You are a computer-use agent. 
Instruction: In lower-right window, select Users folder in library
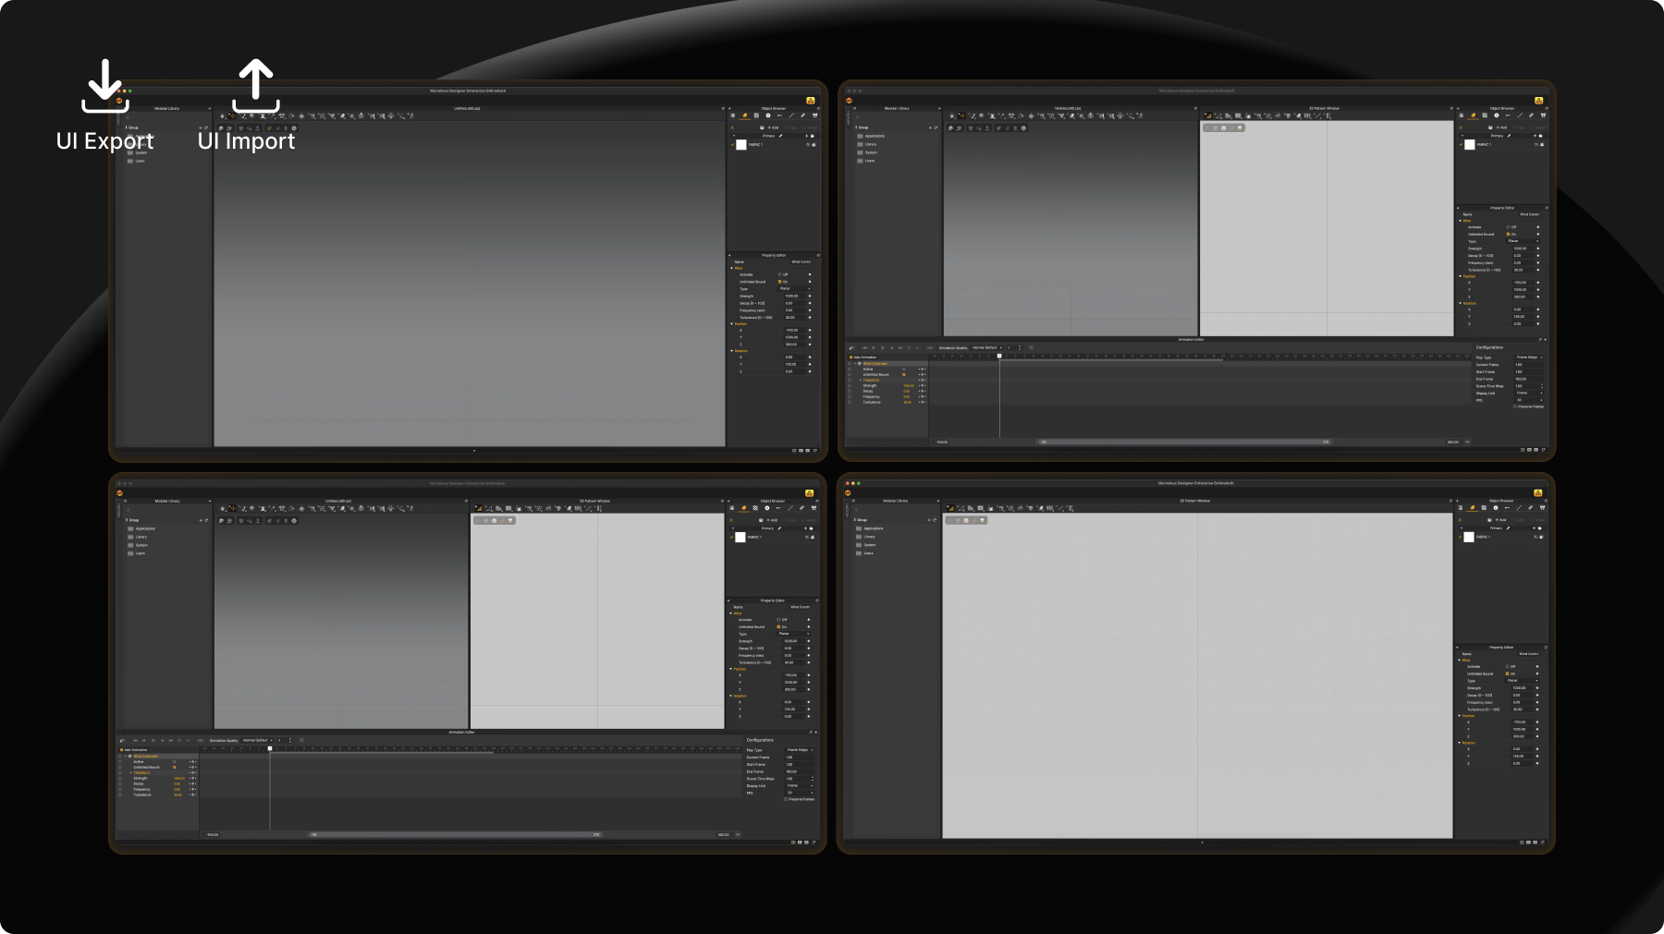coord(865,553)
